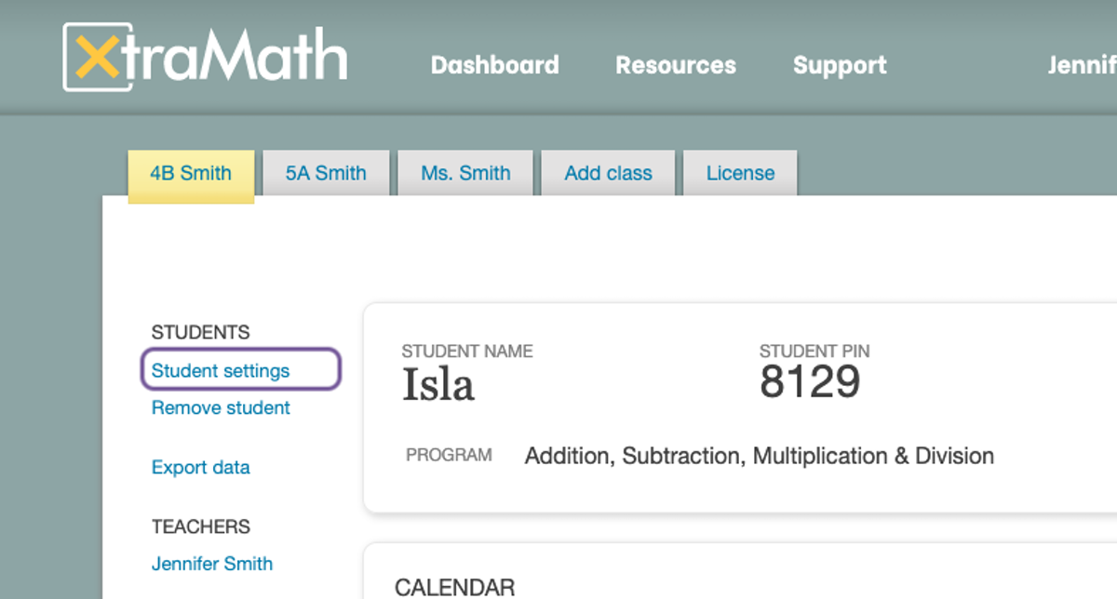Click the Students sidebar heading
Image resolution: width=1117 pixels, height=599 pixels.
coord(200,332)
